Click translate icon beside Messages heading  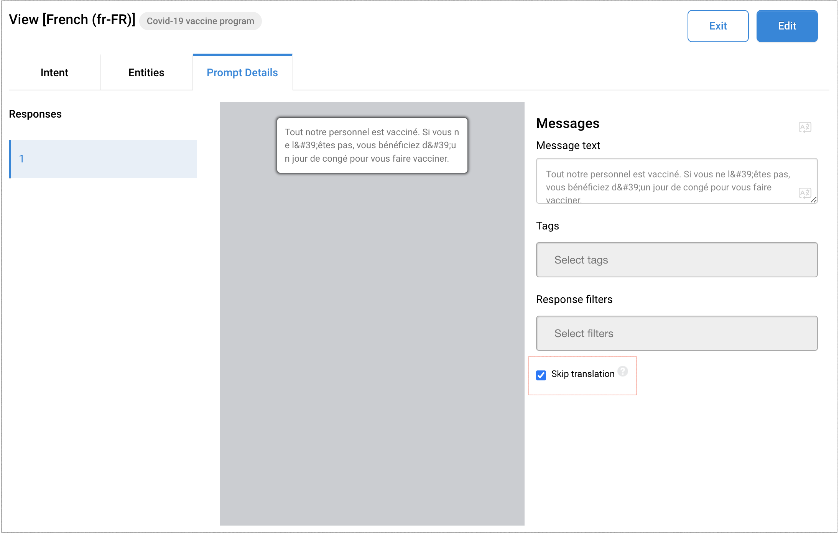point(804,127)
